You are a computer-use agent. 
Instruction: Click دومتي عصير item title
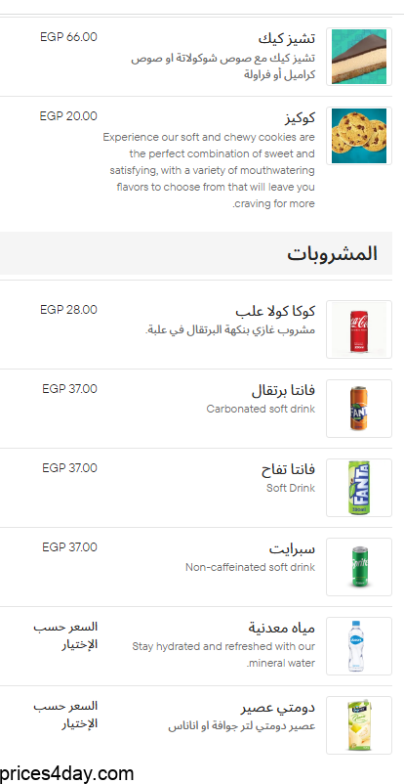point(278,708)
